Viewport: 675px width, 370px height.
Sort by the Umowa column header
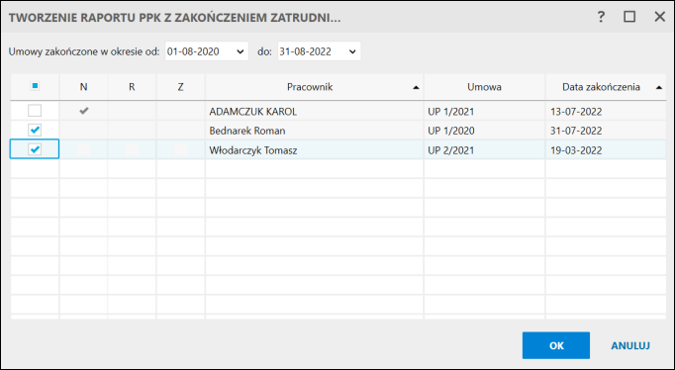[484, 87]
